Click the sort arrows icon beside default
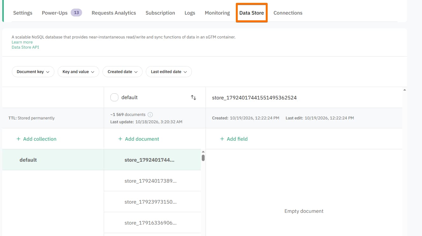The height and width of the screenshot is (236, 422). click(x=193, y=98)
